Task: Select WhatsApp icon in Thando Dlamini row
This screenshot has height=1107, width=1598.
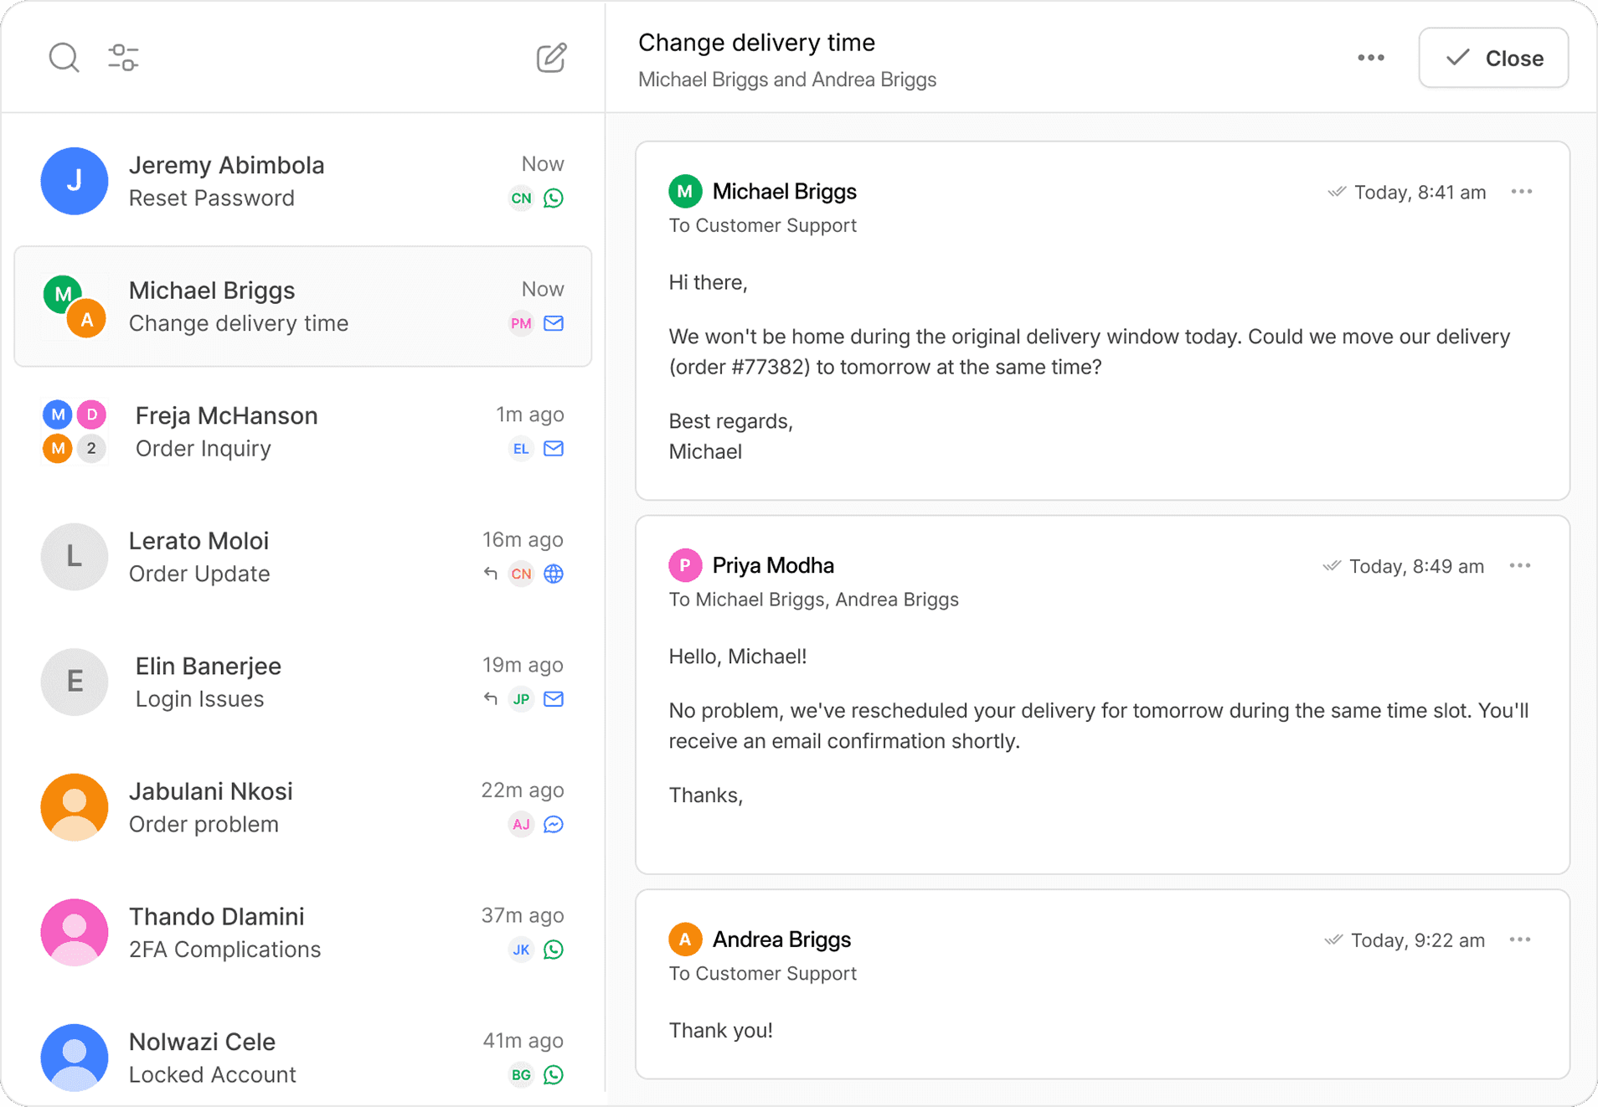Action: point(554,950)
